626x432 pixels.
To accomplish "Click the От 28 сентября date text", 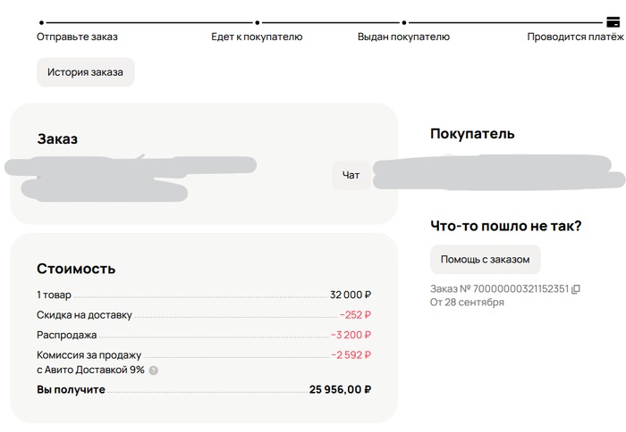I will click(467, 303).
